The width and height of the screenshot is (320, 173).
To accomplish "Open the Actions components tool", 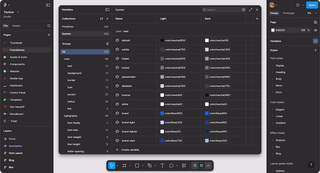I will [x=184, y=166].
